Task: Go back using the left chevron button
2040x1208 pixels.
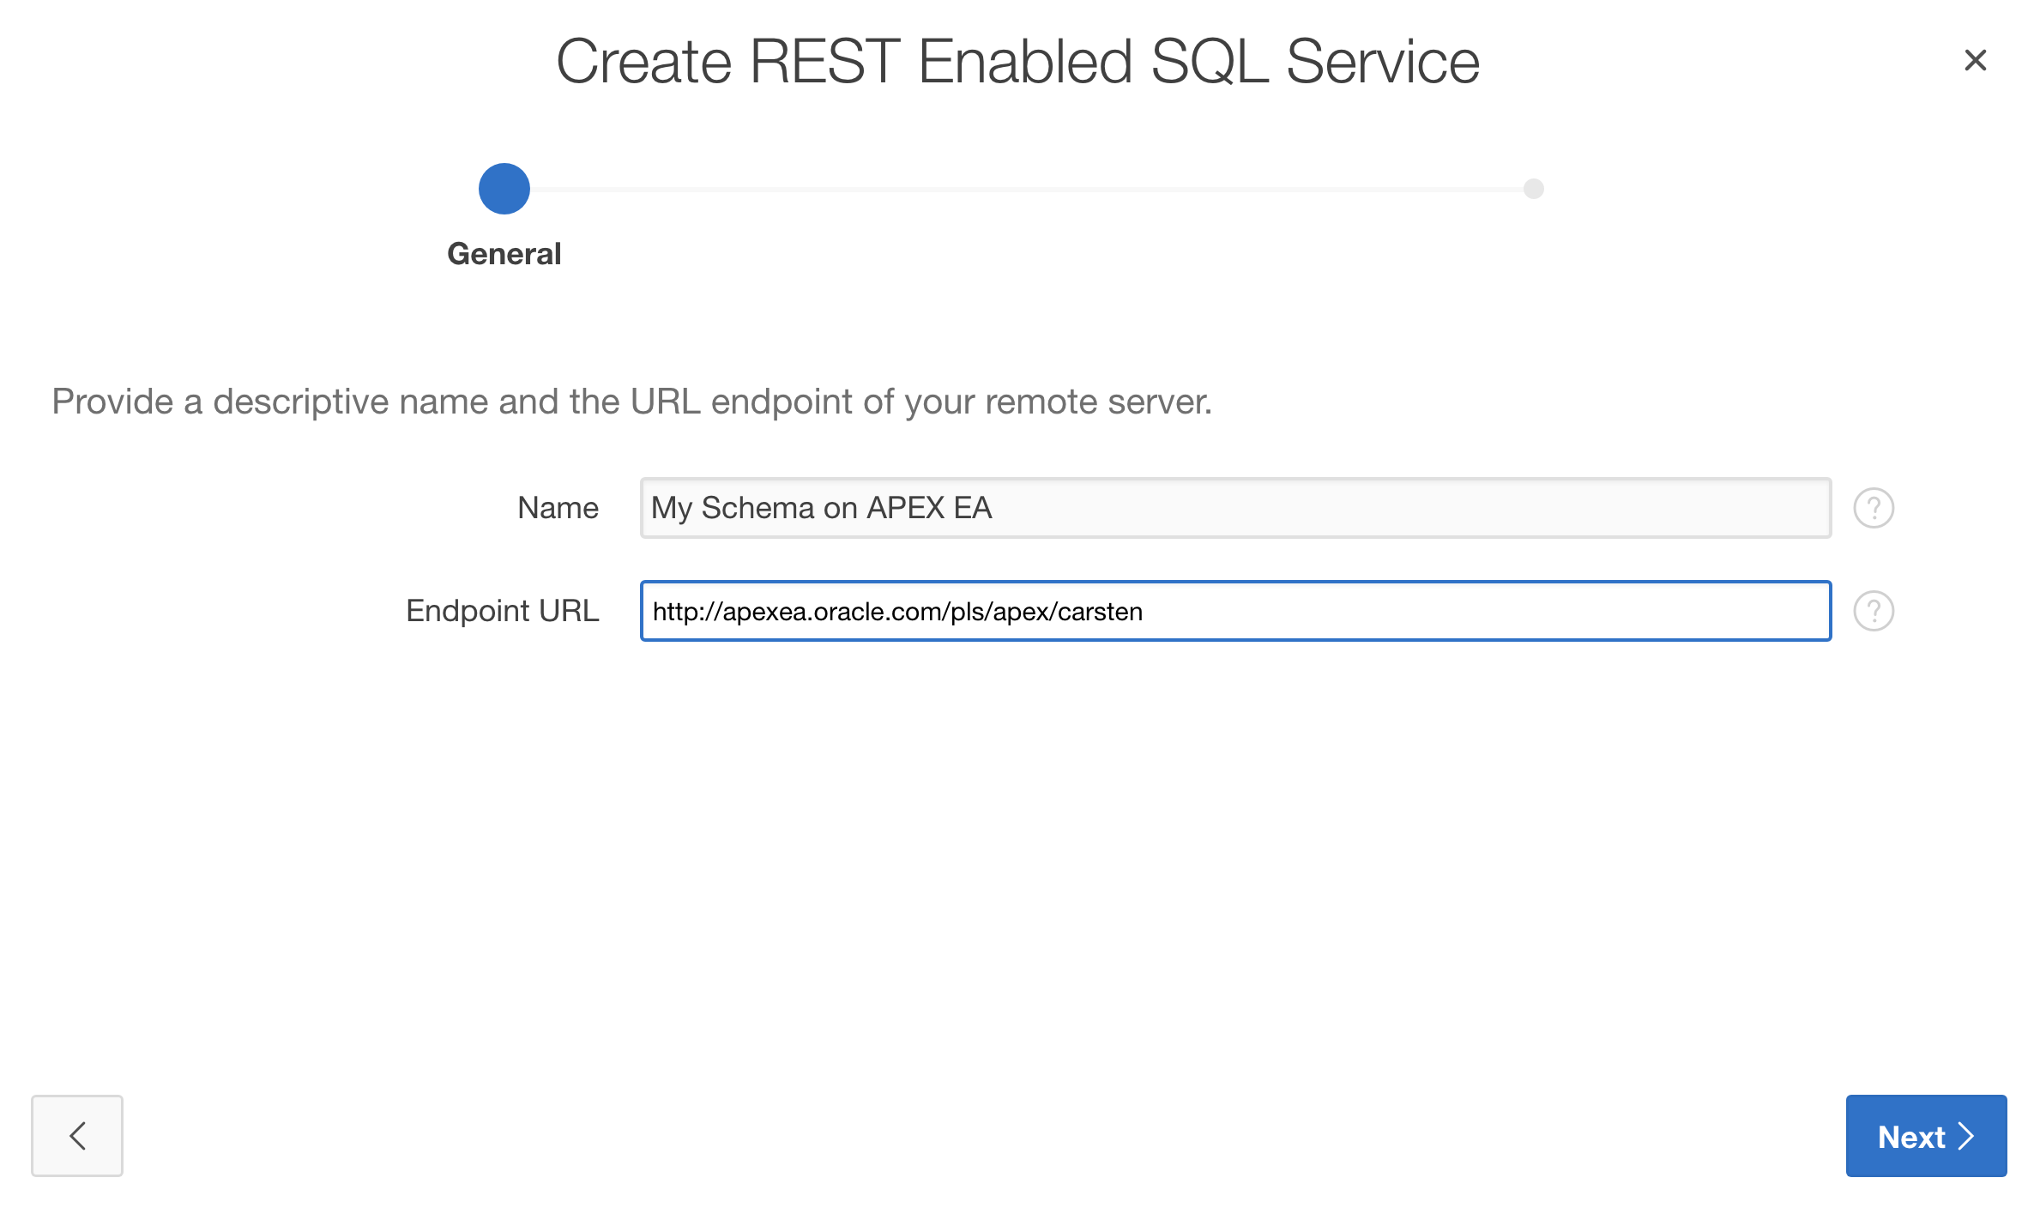Action: pos(77,1135)
